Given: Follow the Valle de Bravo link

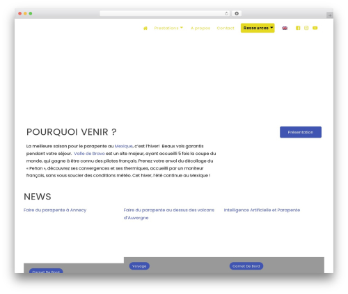Looking at the screenshot, I should pyautogui.click(x=89, y=154).
